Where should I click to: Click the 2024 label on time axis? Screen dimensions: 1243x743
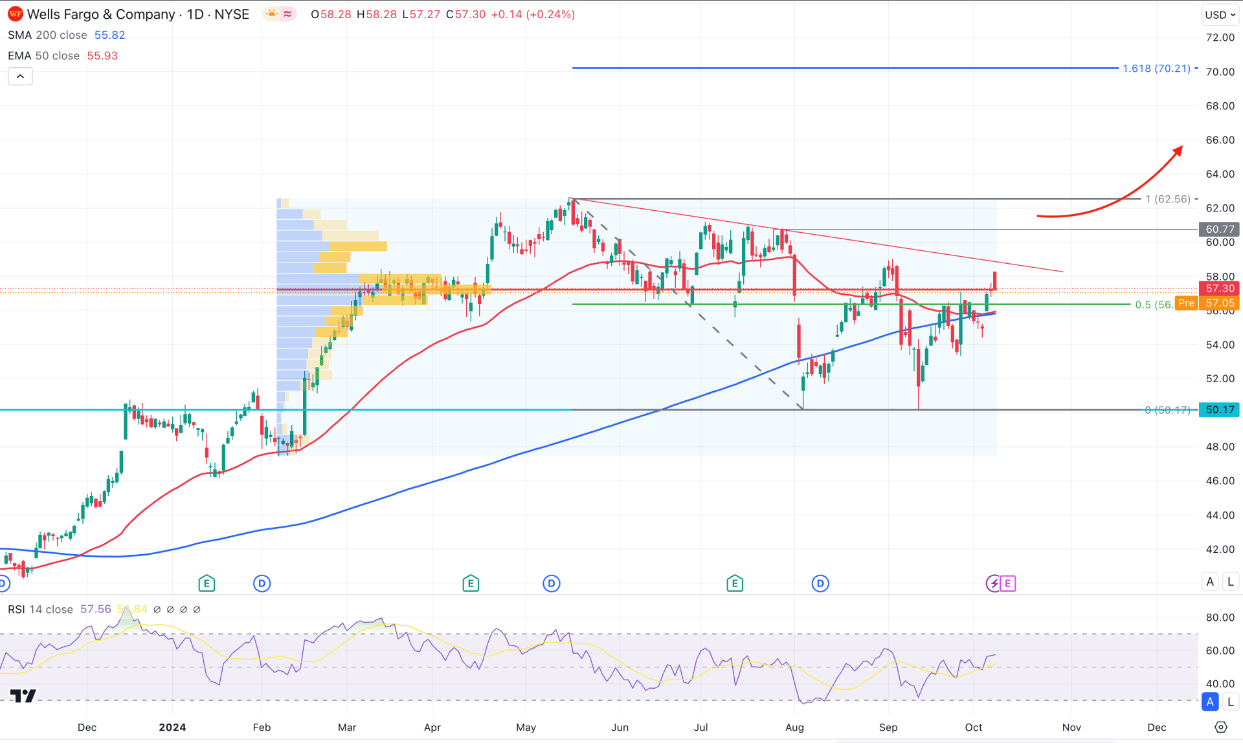(172, 727)
